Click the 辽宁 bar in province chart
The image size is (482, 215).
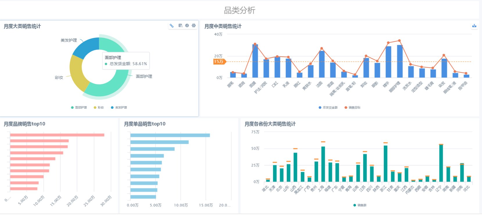pos(441,163)
